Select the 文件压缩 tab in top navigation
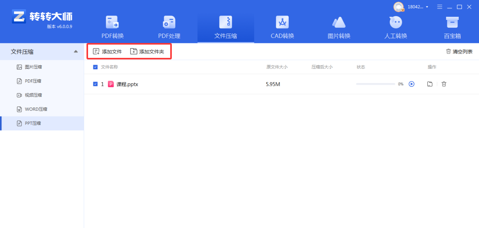Screen dimensions: 479x228 [x=226, y=28]
